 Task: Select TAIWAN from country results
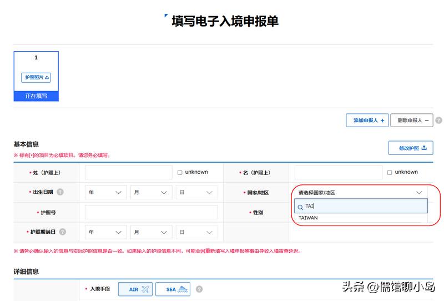tap(361, 218)
